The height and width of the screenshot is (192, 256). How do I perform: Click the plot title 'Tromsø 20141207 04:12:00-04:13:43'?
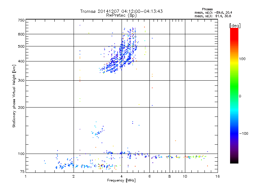click(x=121, y=11)
